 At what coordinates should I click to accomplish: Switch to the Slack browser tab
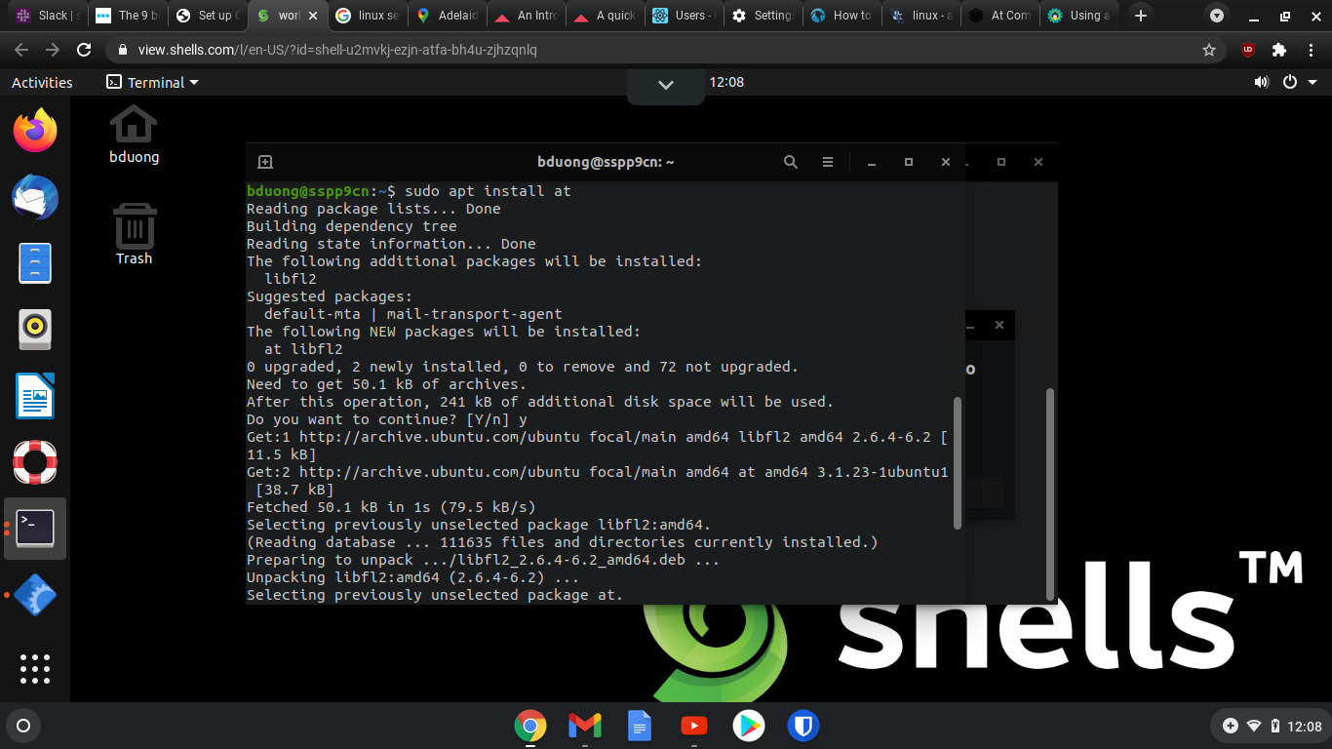48,16
